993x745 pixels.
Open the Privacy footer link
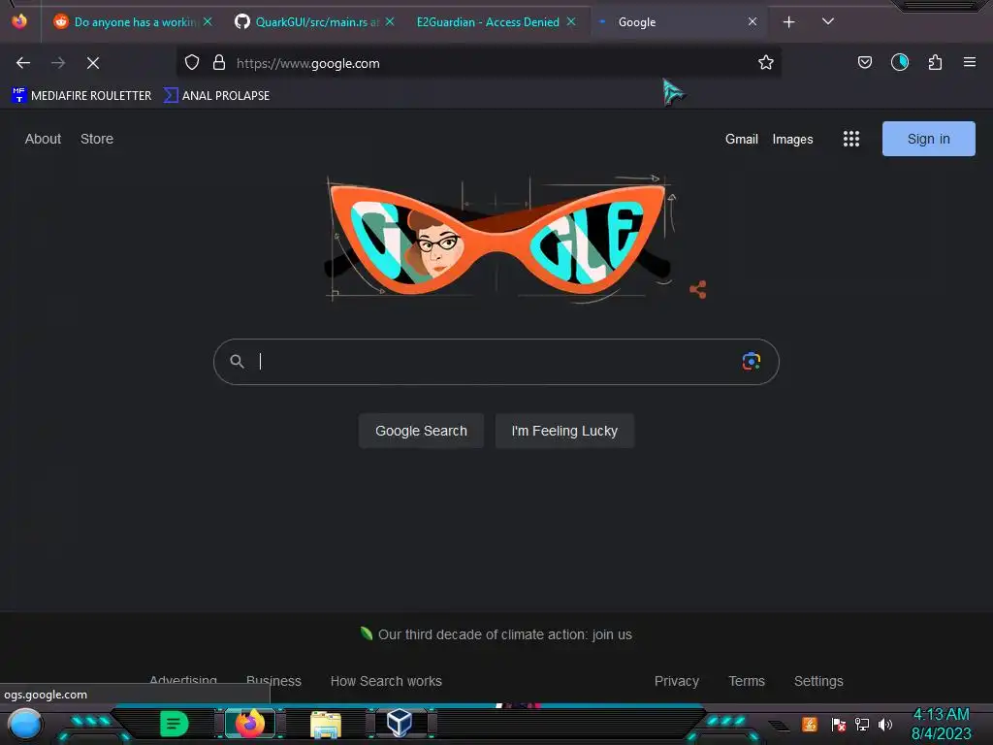676,681
